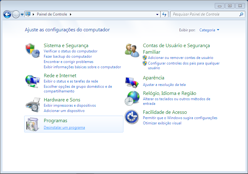248x174 pixels.
Task: Click the Relógio, Idioma e Região globe-clock icon
Action: (x=132, y=98)
